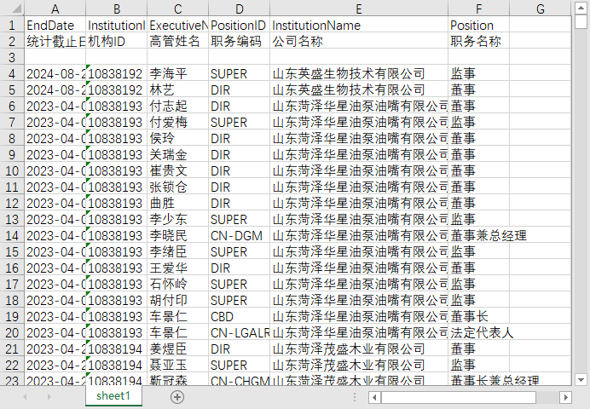The image size is (590, 409).
Task: Click the 董事兼总经理 position cell
Action: coord(478,235)
